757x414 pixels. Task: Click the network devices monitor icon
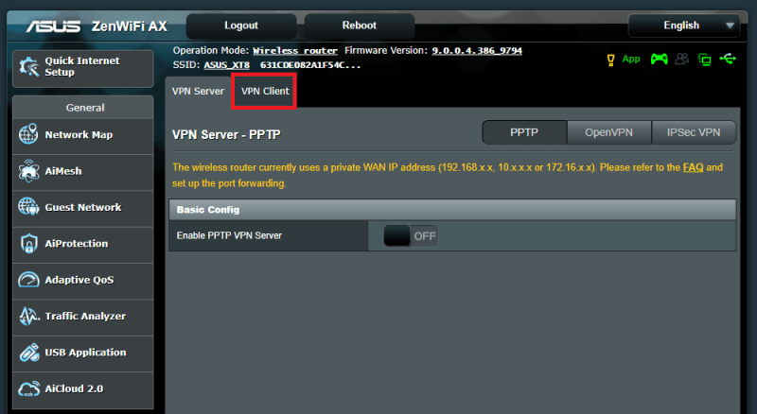(704, 59)
